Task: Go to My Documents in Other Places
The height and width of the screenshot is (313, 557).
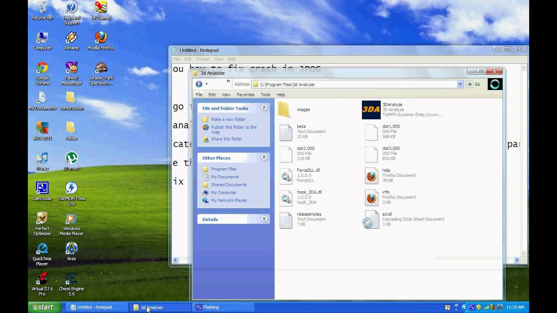Action: click(x=225, y=177)
